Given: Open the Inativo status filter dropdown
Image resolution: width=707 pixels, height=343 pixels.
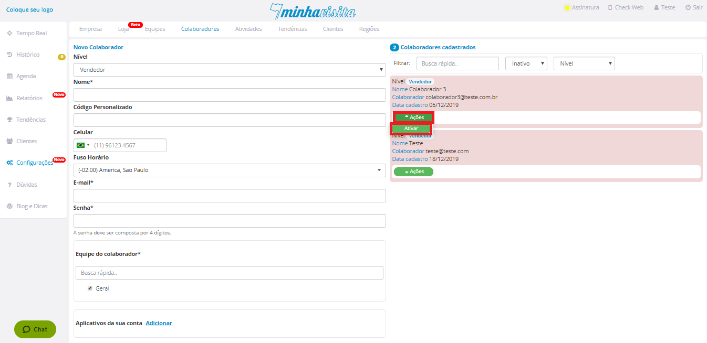Looking at the screenshot, I should click(x=526, y=63).
